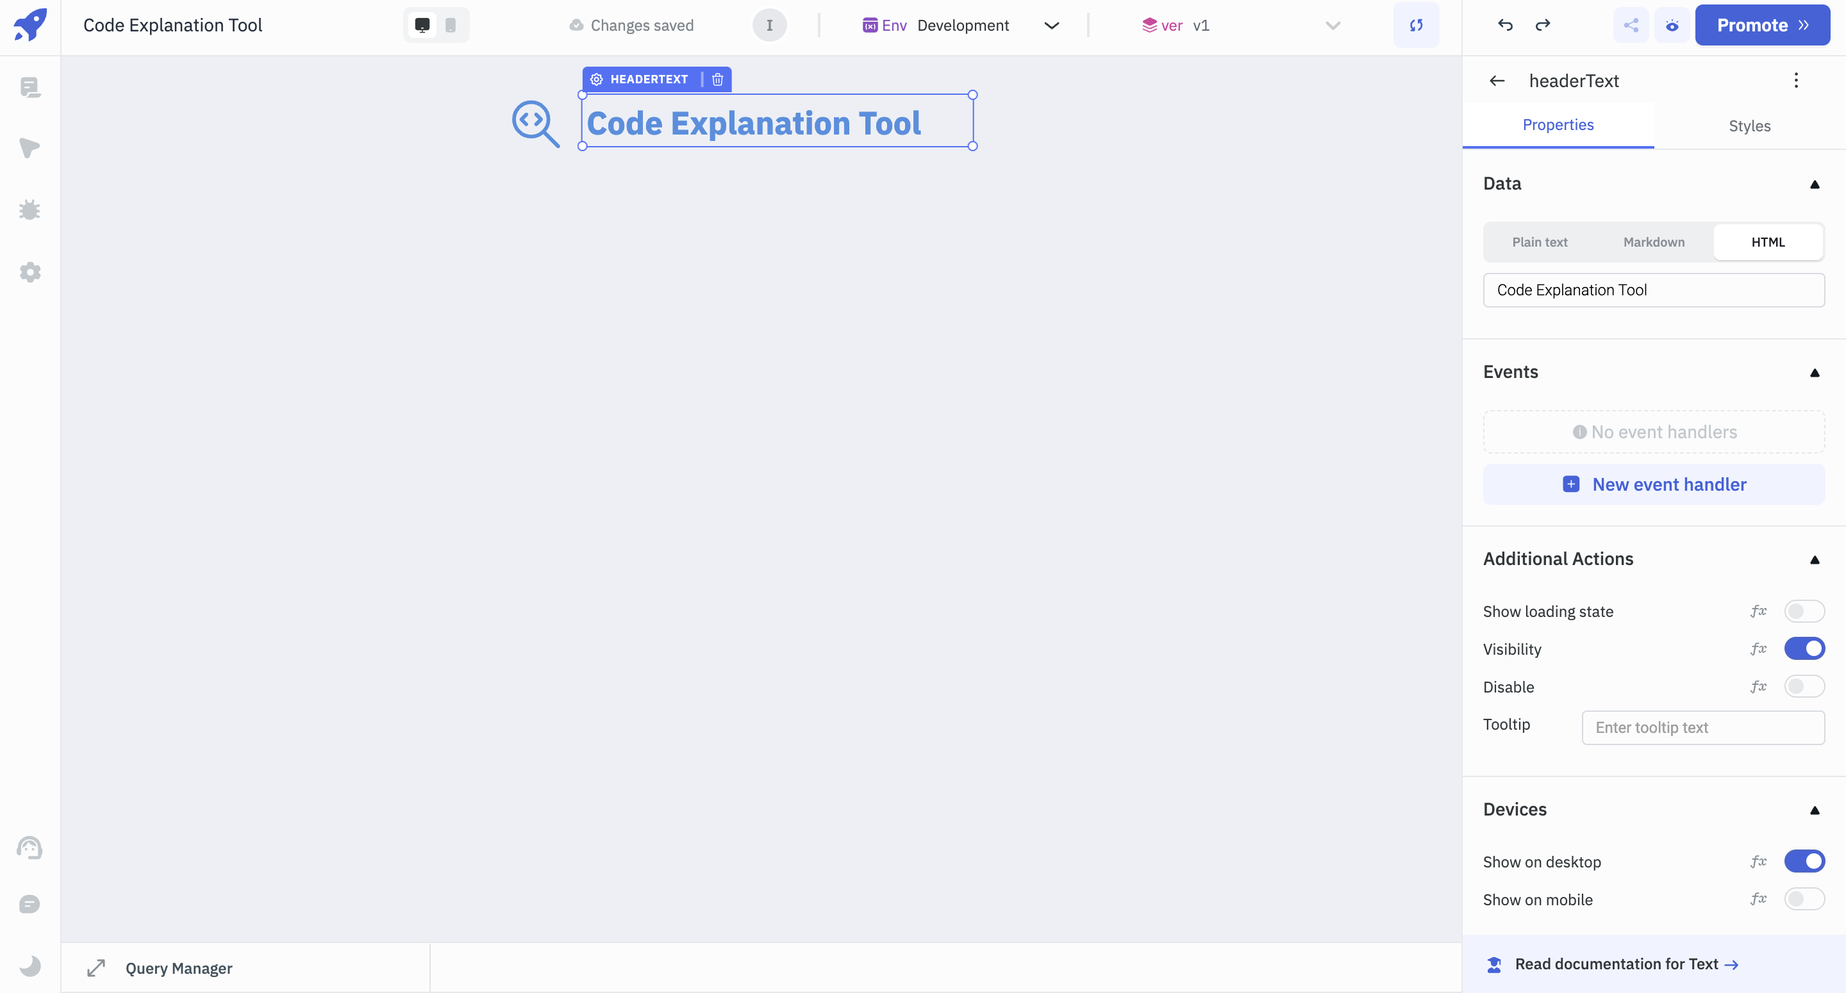Click the redo arrow icon
The image size is (1846, 993).
[1543, 25]
